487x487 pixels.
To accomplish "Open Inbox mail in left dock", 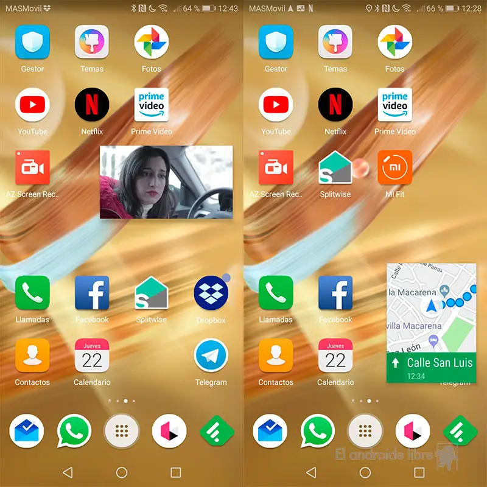I will (26, 431).
